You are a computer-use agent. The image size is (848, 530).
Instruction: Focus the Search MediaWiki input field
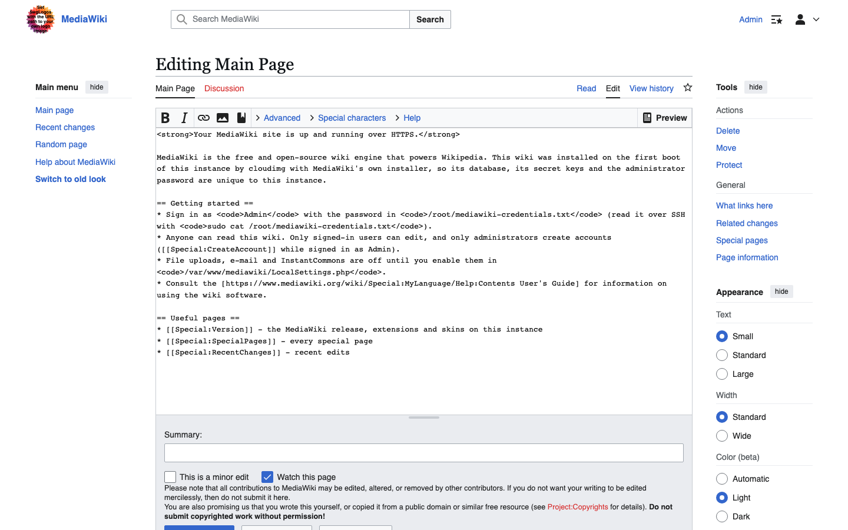290,19
